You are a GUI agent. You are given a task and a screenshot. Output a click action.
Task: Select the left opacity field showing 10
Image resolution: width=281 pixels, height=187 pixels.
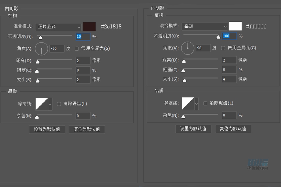(x=82, y=37)
